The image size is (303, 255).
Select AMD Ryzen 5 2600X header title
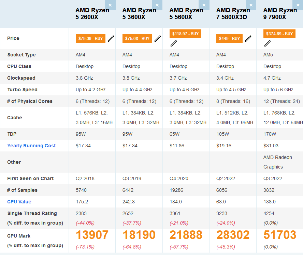(92, 14)
